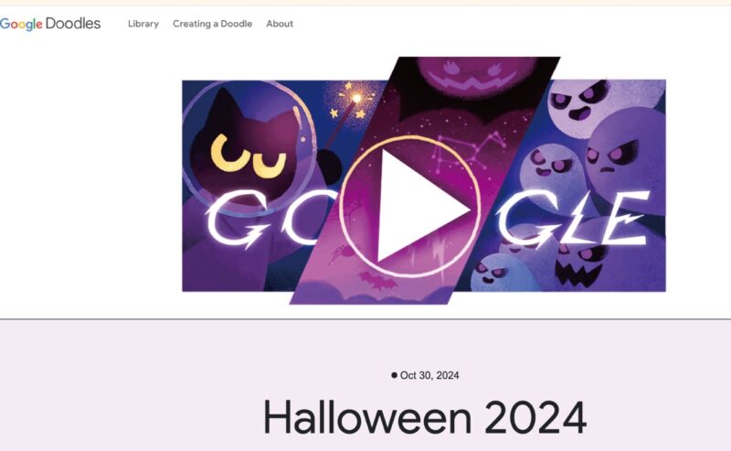Go to Creating a Doodle

coord(212,24)
